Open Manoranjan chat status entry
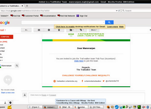Image resolution: width=151 pixels, height=109 pixels. (x=6, y=65)
